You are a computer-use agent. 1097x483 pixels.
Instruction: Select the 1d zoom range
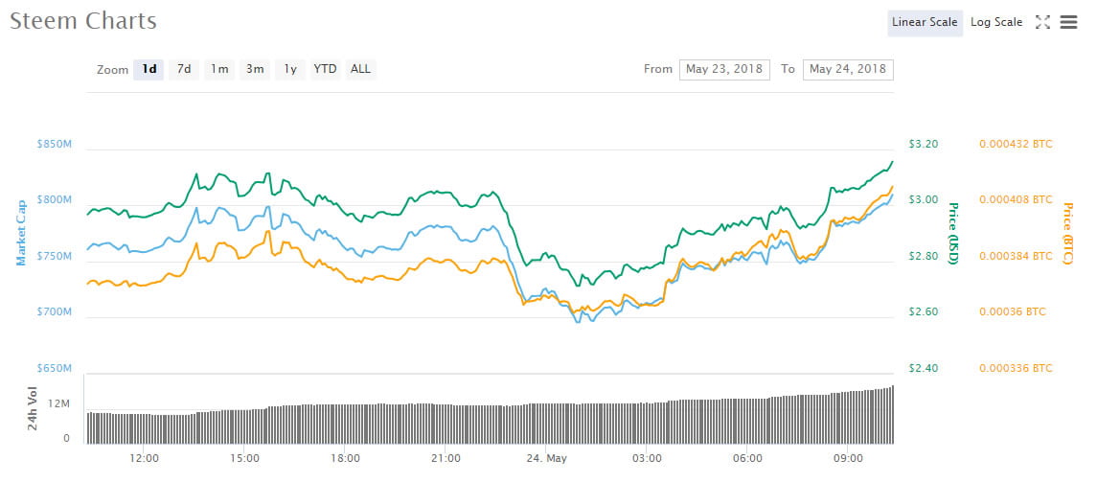(149, 69)
